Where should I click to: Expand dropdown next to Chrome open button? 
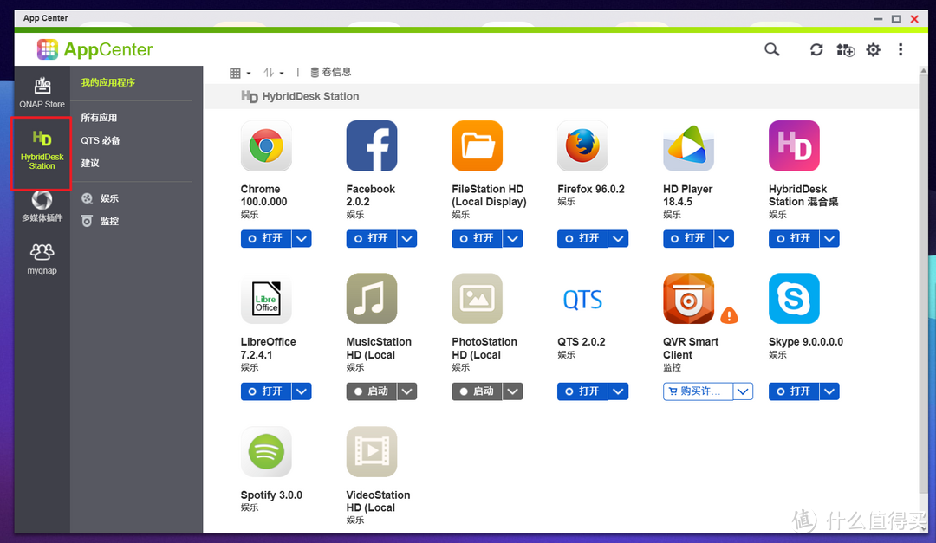coord(302,238)
